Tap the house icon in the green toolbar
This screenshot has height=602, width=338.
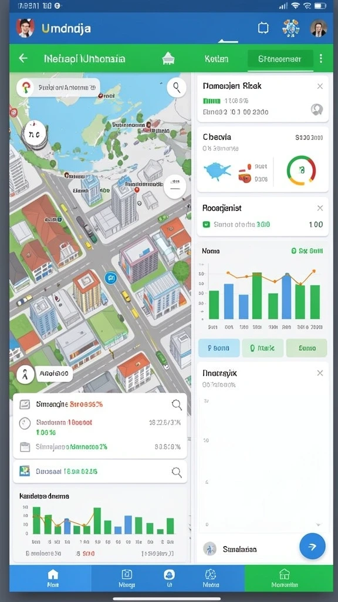[168, 58]
